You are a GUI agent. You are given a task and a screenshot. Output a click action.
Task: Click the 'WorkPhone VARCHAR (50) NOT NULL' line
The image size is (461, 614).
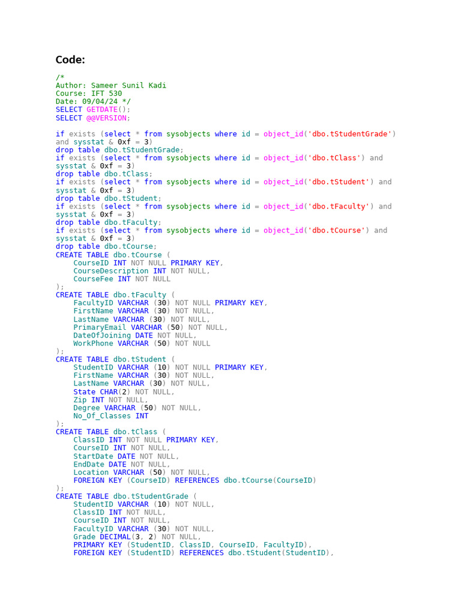(x=142, y=344)
